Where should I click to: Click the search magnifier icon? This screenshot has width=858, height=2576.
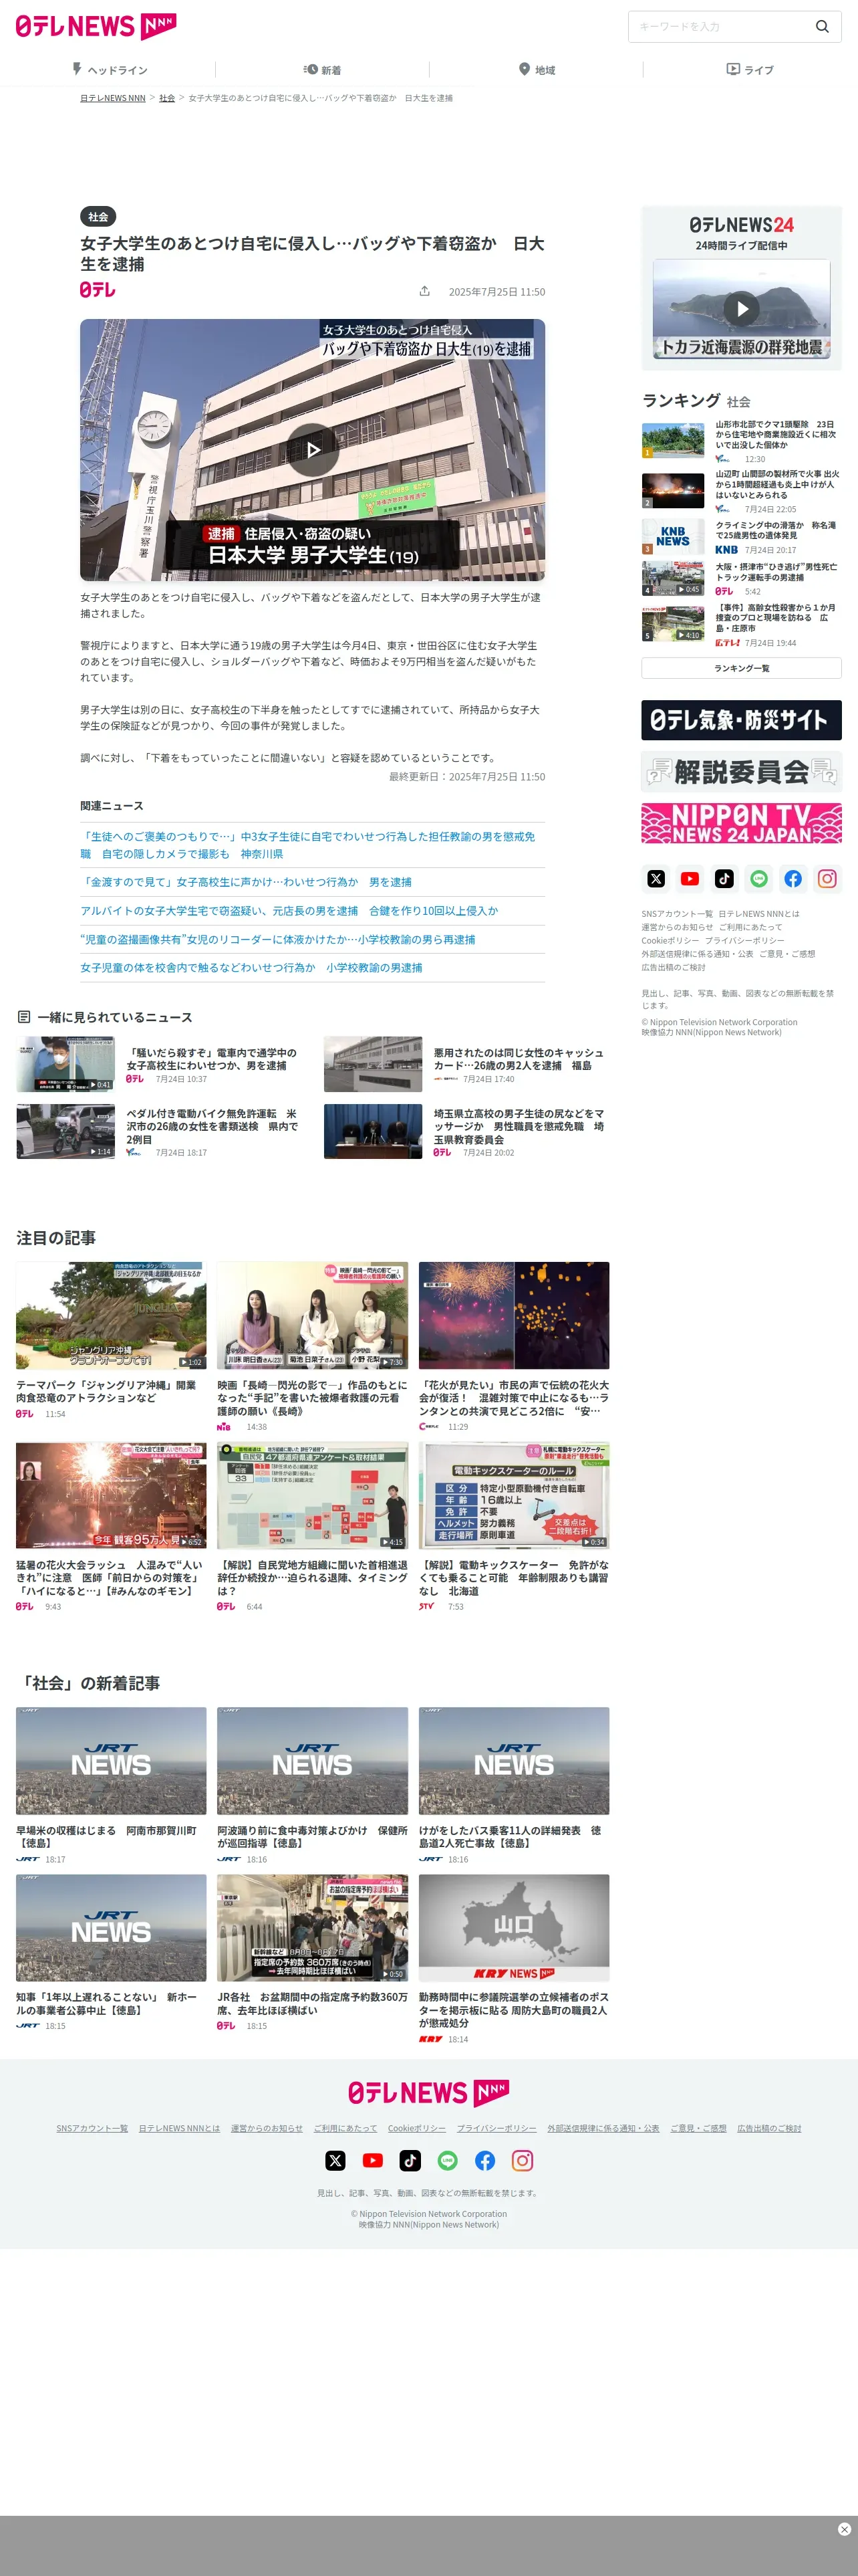click(x=822, y=27)
